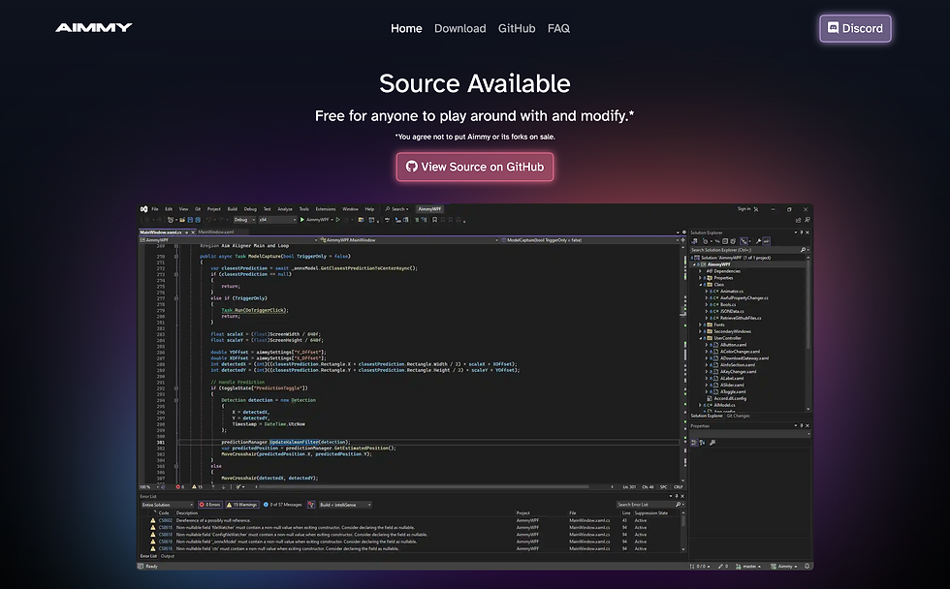Image resolution: width=950 pixels, height=589 pixels.
Task: Click the notifications bell in status bar
Action: pyautogui.click(x=807, y=566)
